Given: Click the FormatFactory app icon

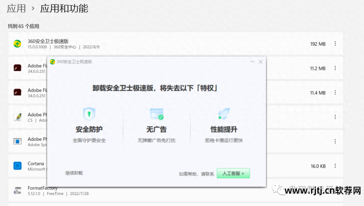Looking at the screenshot, I should (18, 190).
